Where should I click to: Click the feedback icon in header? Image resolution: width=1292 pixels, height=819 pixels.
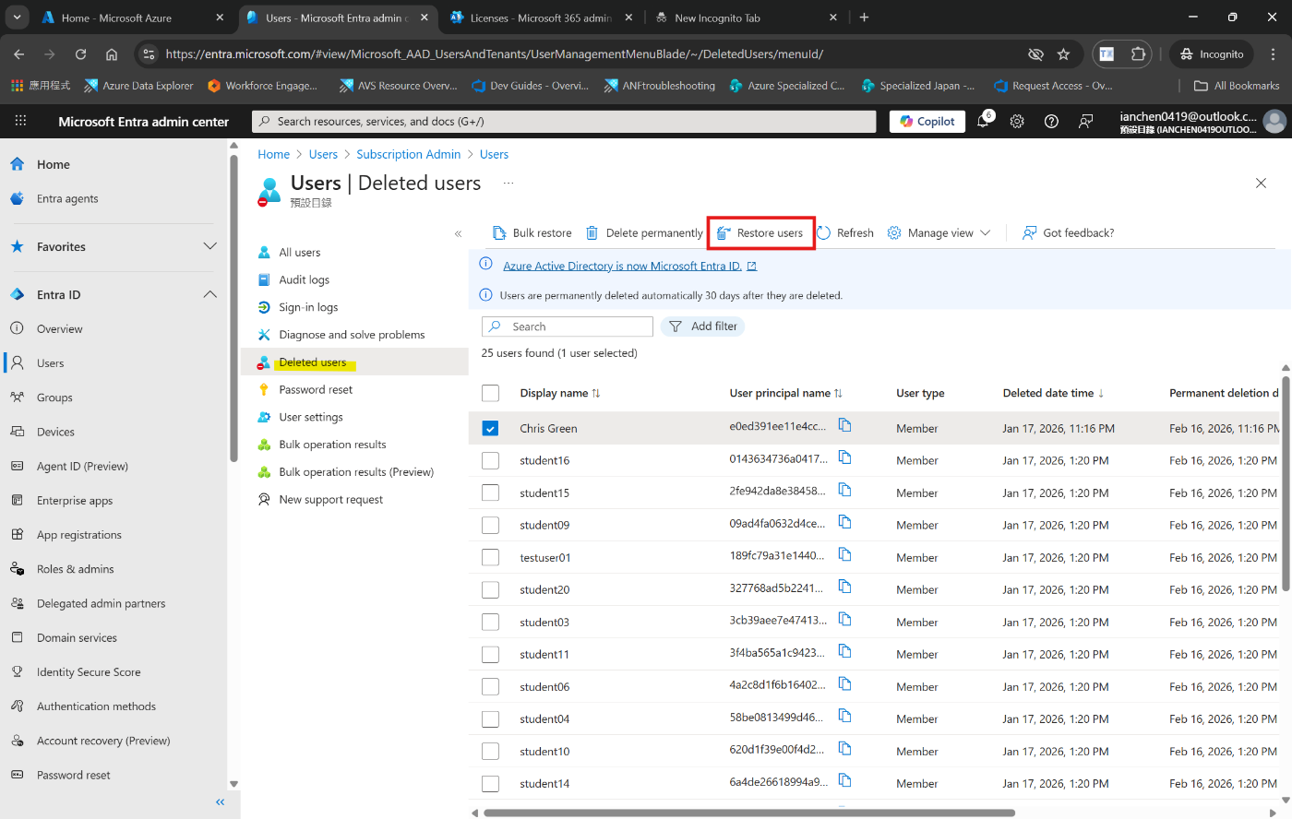click(1085, 121)
